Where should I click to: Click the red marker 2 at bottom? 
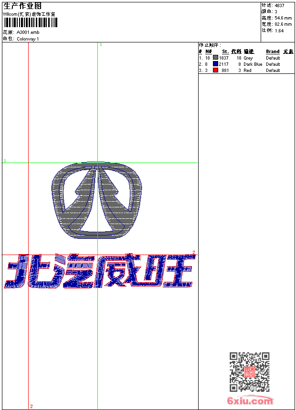(32, 406)
